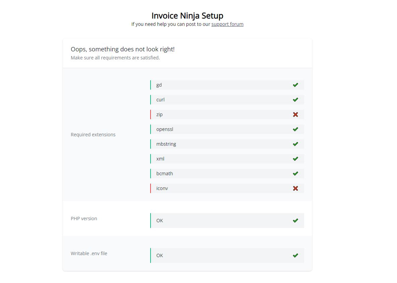Image resolution: width=397 pixels, height=283 pixels.
Task: Select the curl extension text
Action: pos(160,100)
